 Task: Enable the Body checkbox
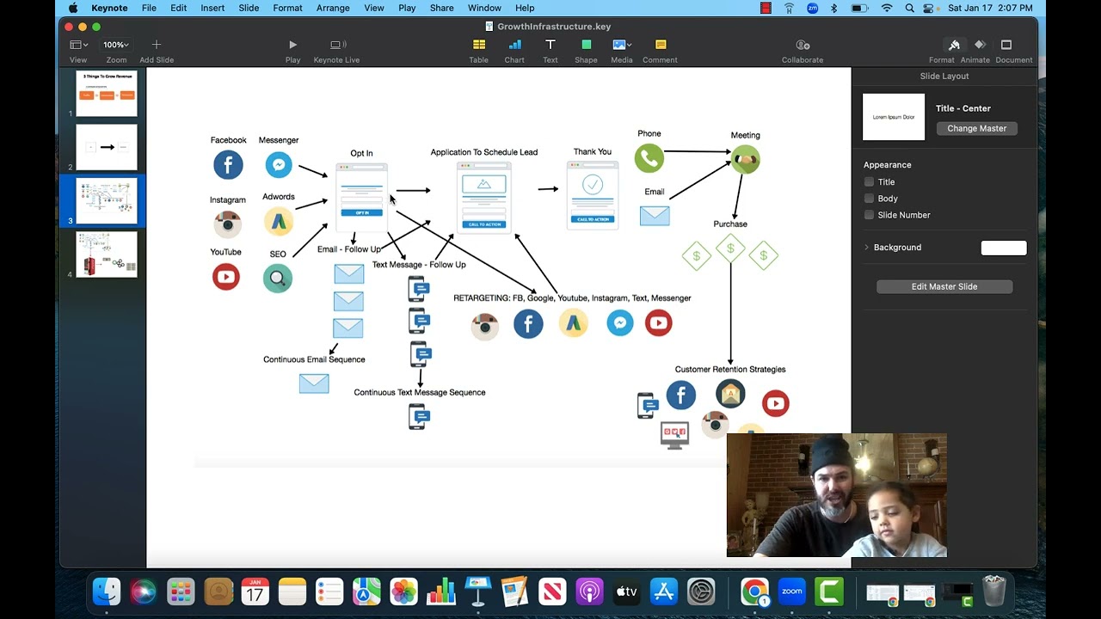coord(869,199)
